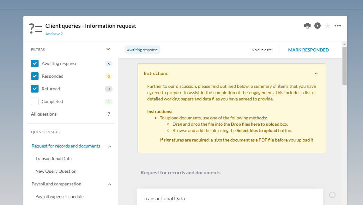This screenshot has height=205, width=363.
Task: Collapse the Payroll and compensation set
Action: pos(110,184)
